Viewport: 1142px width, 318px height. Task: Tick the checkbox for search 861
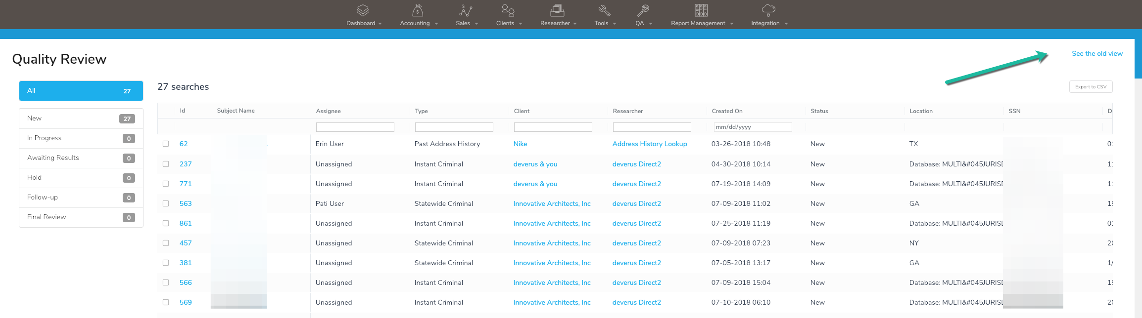click(x=166, y=223)
